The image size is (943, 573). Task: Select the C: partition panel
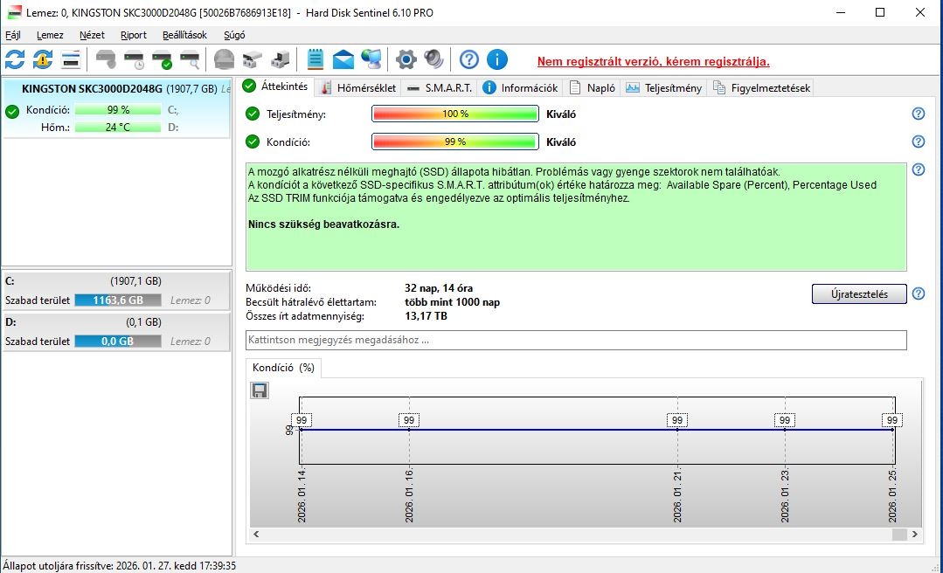pyautogui.click(x=116, y=290)
